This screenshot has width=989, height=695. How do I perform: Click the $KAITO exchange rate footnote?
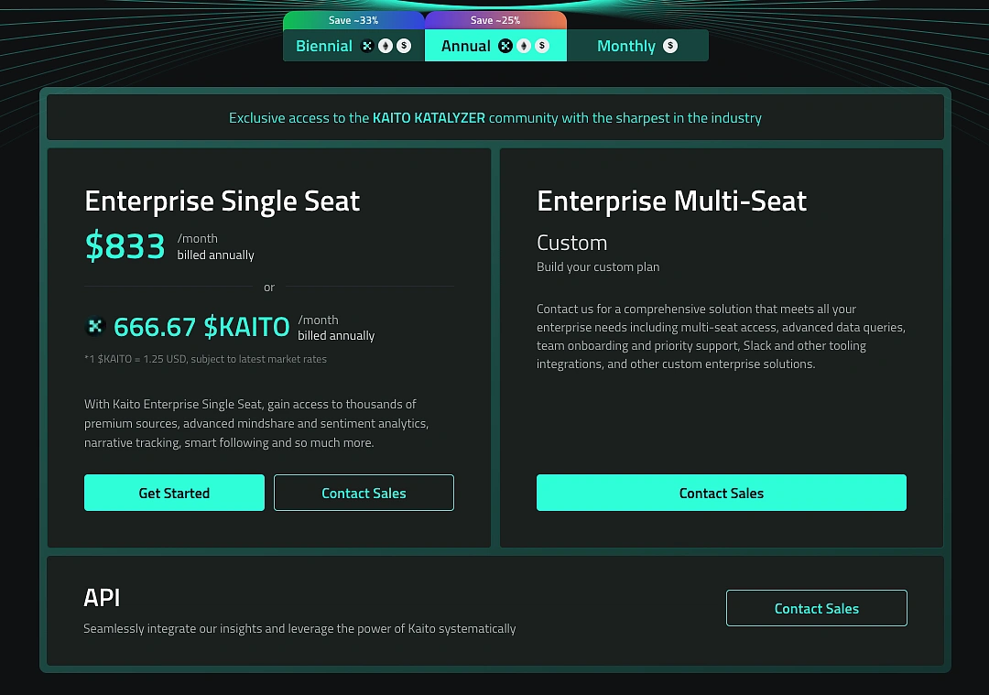point(204,359)
